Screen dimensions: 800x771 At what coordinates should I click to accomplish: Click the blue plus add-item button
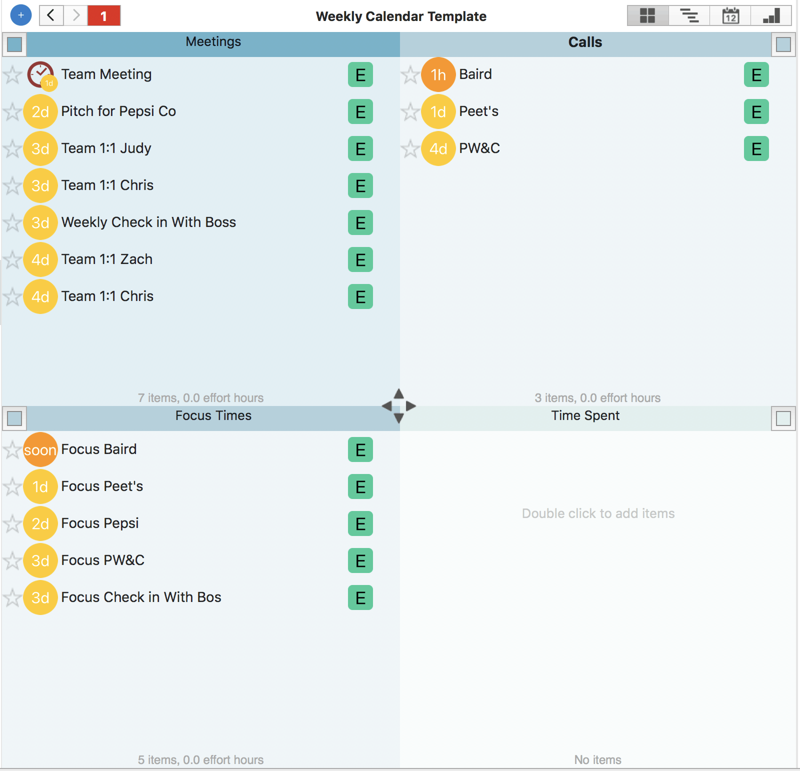pyautogui.click(x=20, y=15)
